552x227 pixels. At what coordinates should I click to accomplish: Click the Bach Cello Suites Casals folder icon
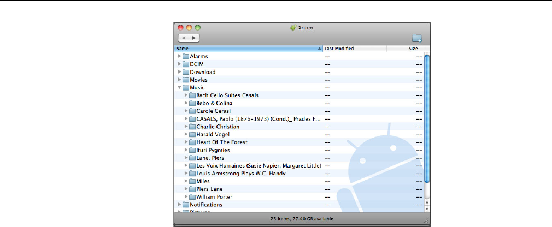(x=192, y=95)
